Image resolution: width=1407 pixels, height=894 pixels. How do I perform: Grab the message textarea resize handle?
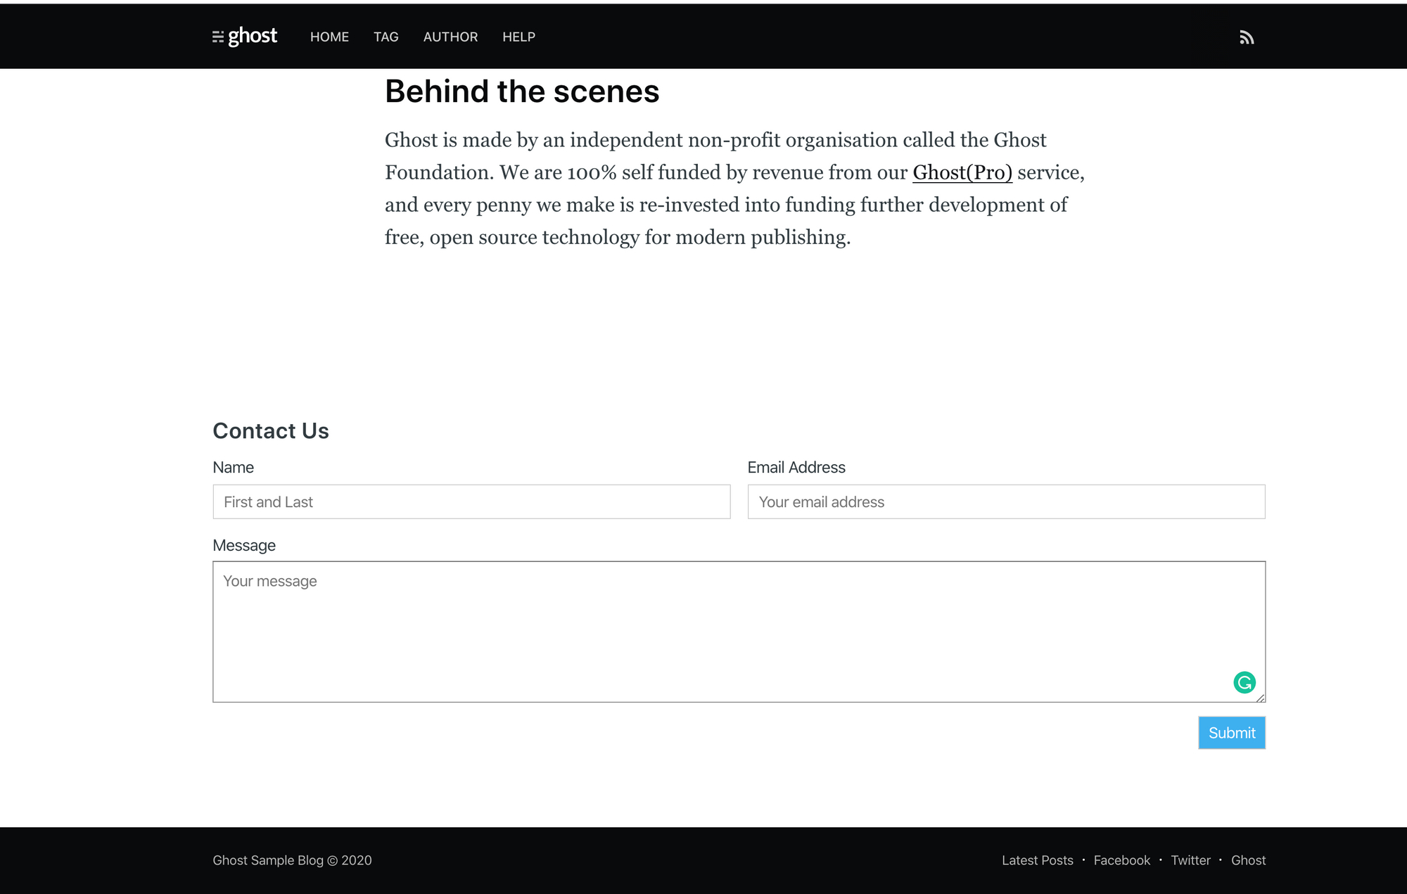tap(1260, 698)
